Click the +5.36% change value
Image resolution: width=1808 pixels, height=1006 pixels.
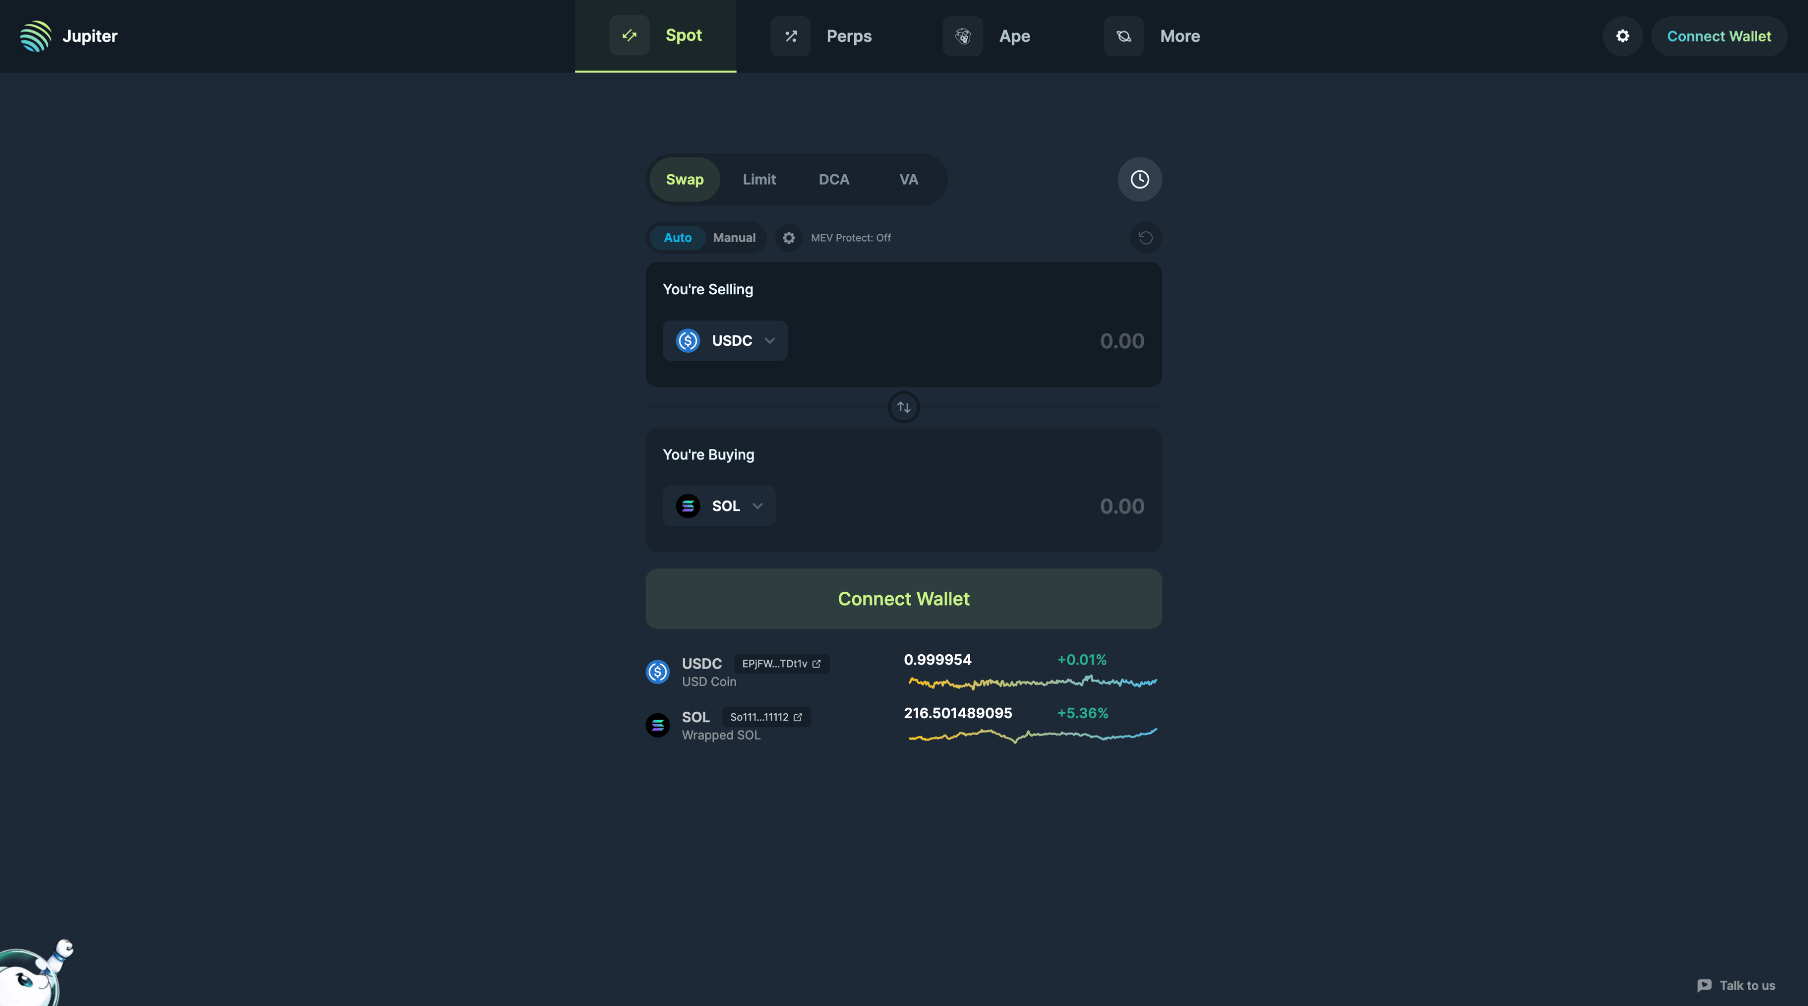1082,713
